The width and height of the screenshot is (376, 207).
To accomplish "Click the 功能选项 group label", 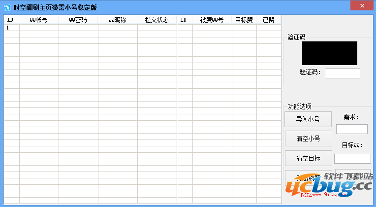I will click(300, 106).
